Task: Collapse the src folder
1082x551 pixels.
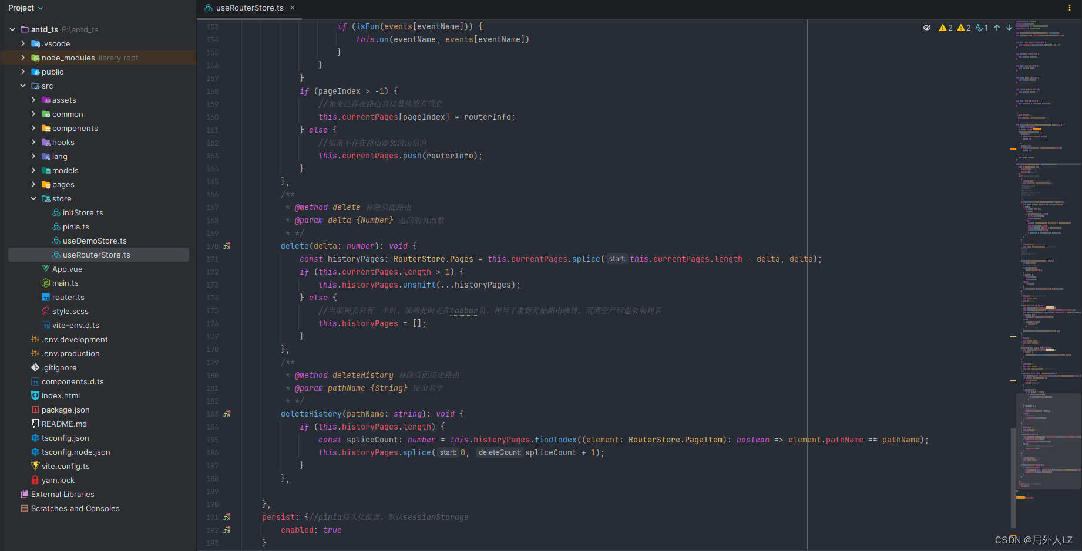Action: (23, 86)
